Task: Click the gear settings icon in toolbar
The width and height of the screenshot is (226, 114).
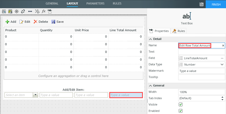Action: pos(17,11)
